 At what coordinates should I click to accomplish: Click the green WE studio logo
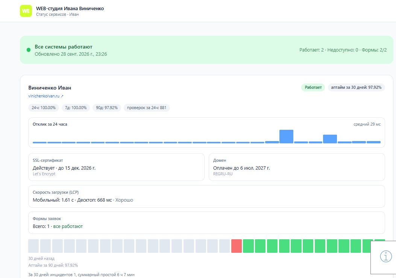[26, 11]
